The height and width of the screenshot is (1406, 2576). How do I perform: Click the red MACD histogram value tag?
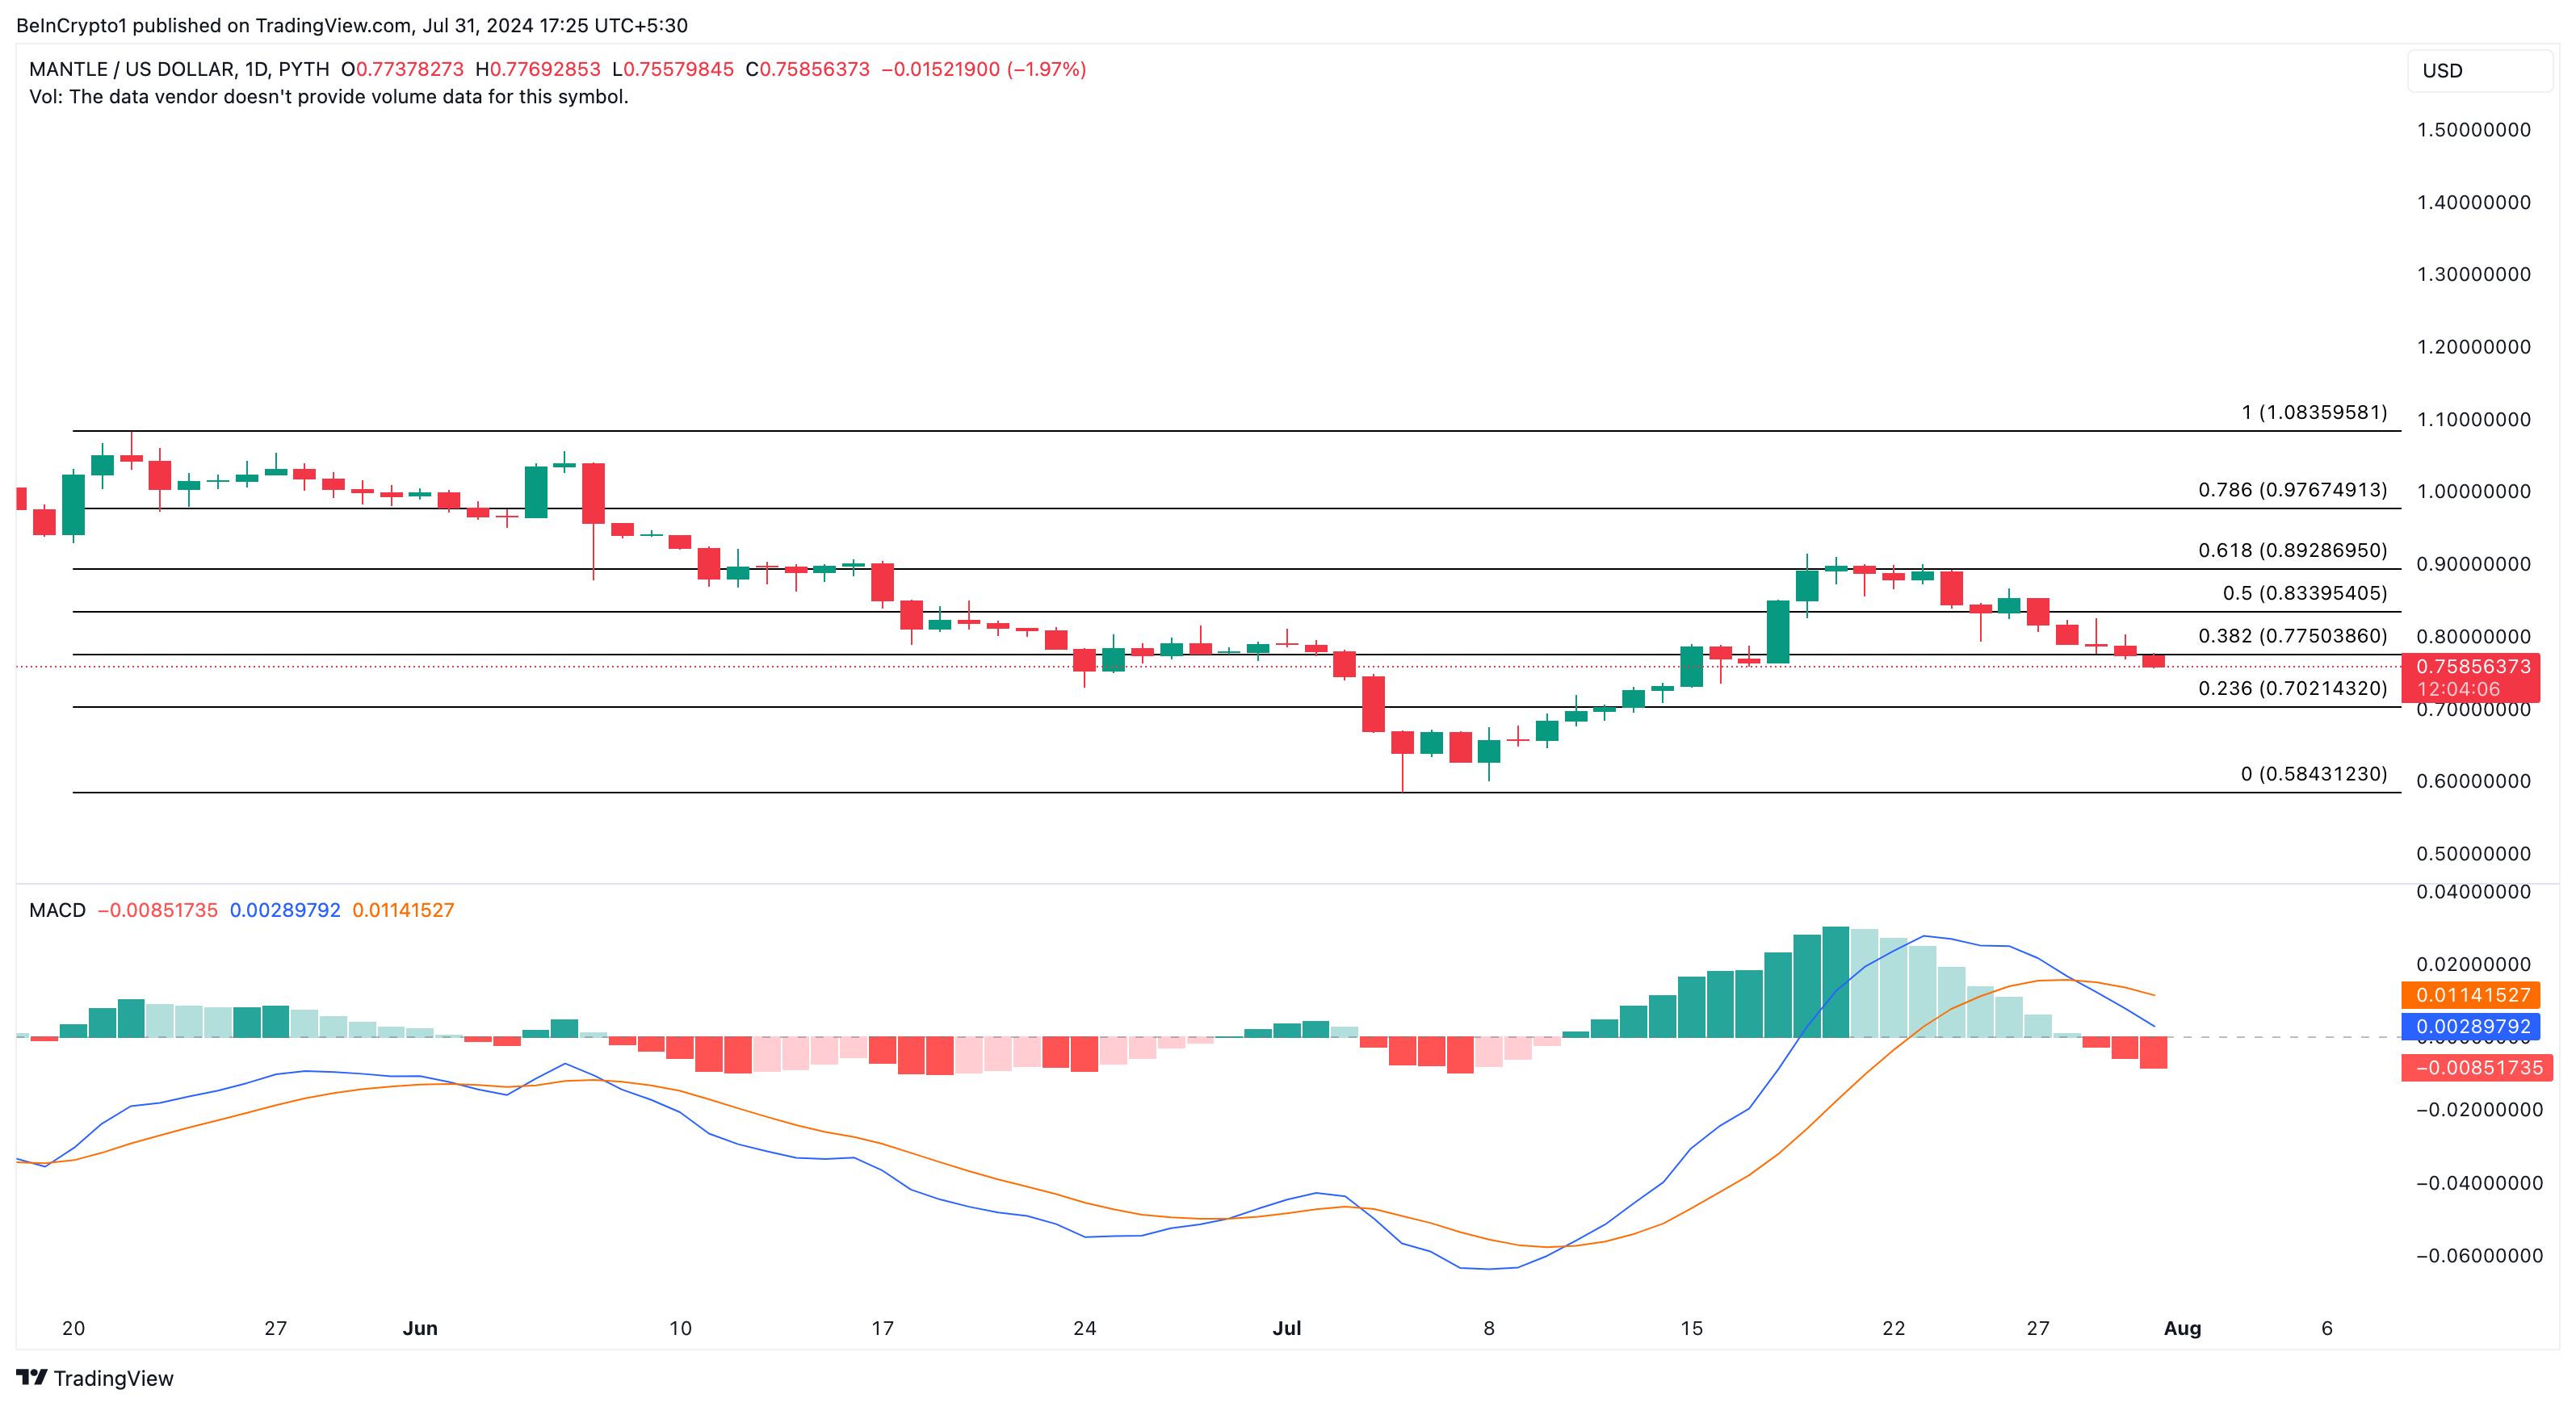point(2477,1067)
